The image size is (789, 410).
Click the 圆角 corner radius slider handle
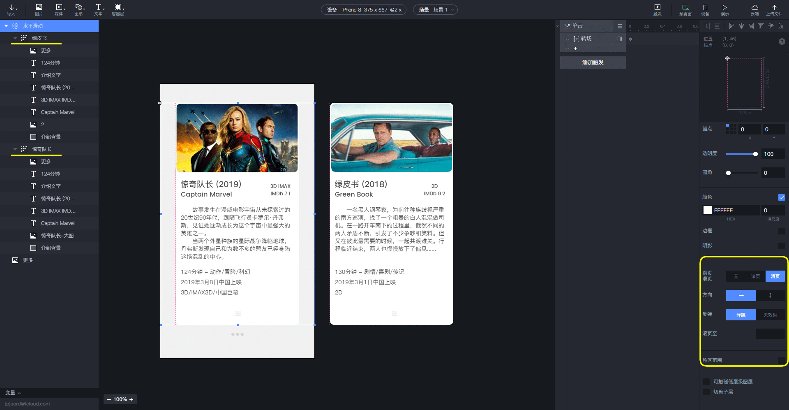click(x=729, y=173)
